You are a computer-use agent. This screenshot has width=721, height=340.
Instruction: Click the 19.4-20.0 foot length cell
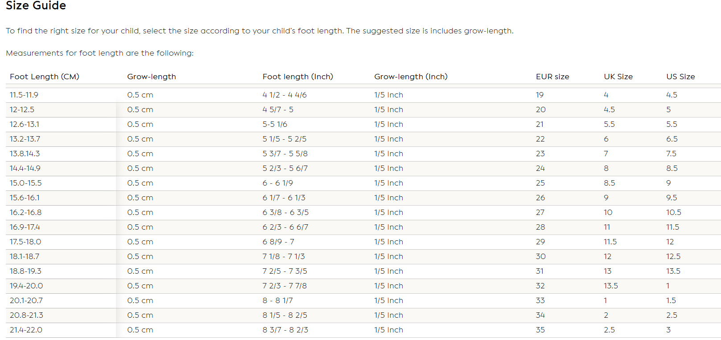26,286
